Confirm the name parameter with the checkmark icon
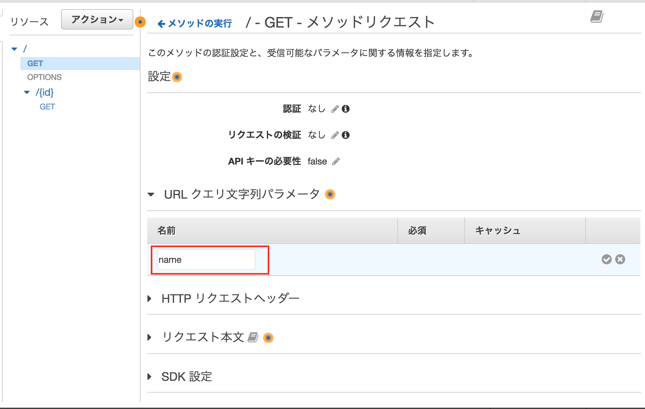645x409 pixels. (607, 259)
